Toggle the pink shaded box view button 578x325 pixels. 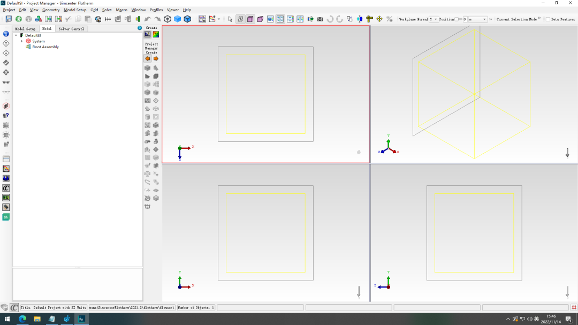[250, 19]
